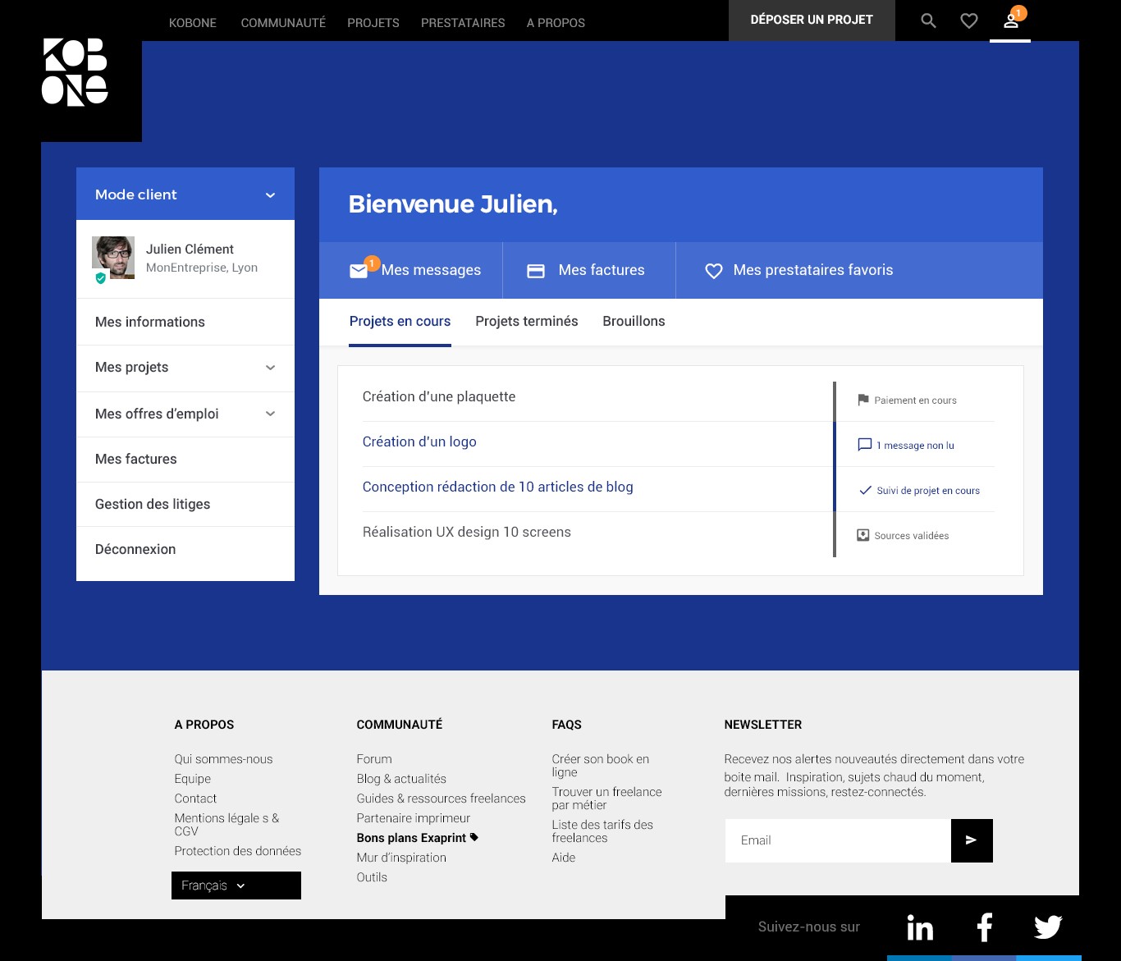Viewport: 1121px width, 961px height.
Task: Open Twitter social icon
Action: pyautogui.click(x=1048, y=927)
